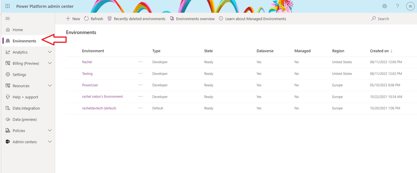Click the Dataverse column header

click(x=265, y=51)
